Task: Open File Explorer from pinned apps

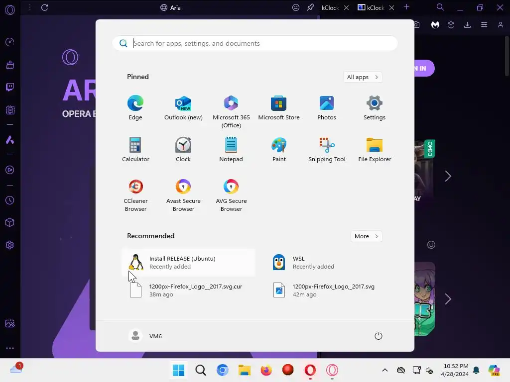Action: 375,150
